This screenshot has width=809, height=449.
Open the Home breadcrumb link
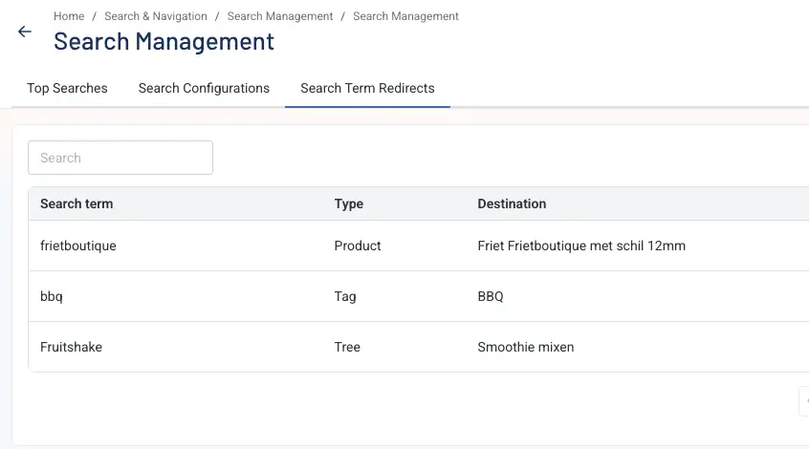[x=69, y=16]
